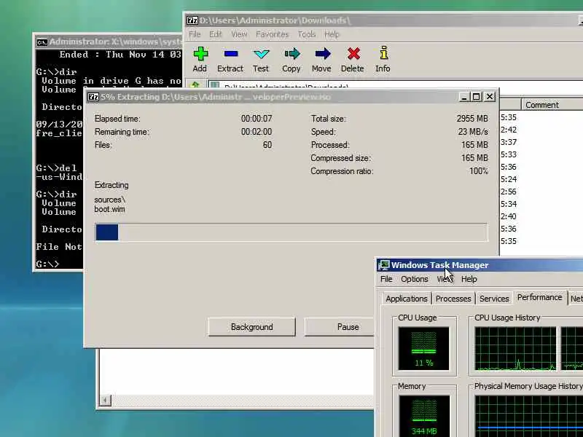Click the Move toolbar icon in 7-Zip
The image size is (583, 437).
pyautogui.click(x=322, y=54)
